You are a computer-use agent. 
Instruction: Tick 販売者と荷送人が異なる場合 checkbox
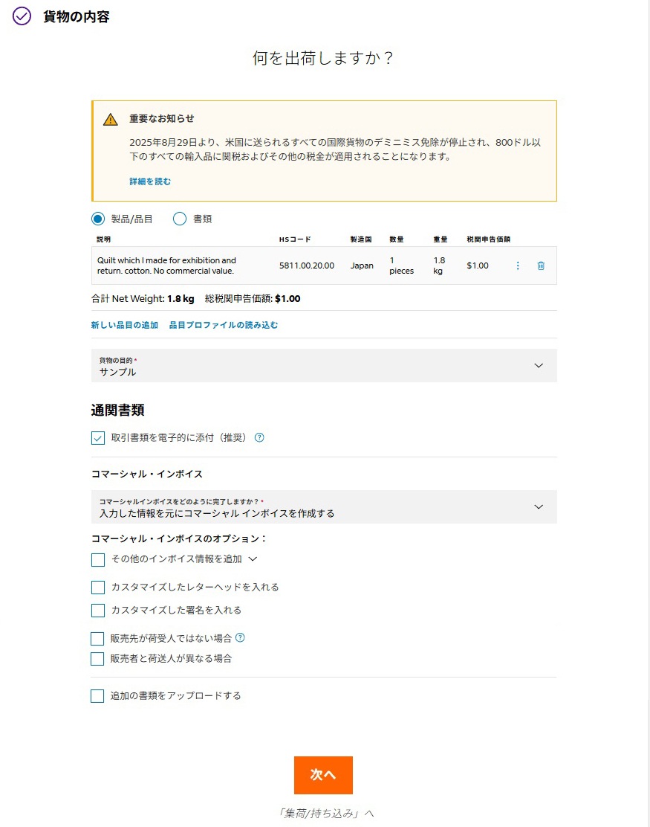[x=97, y=659]
